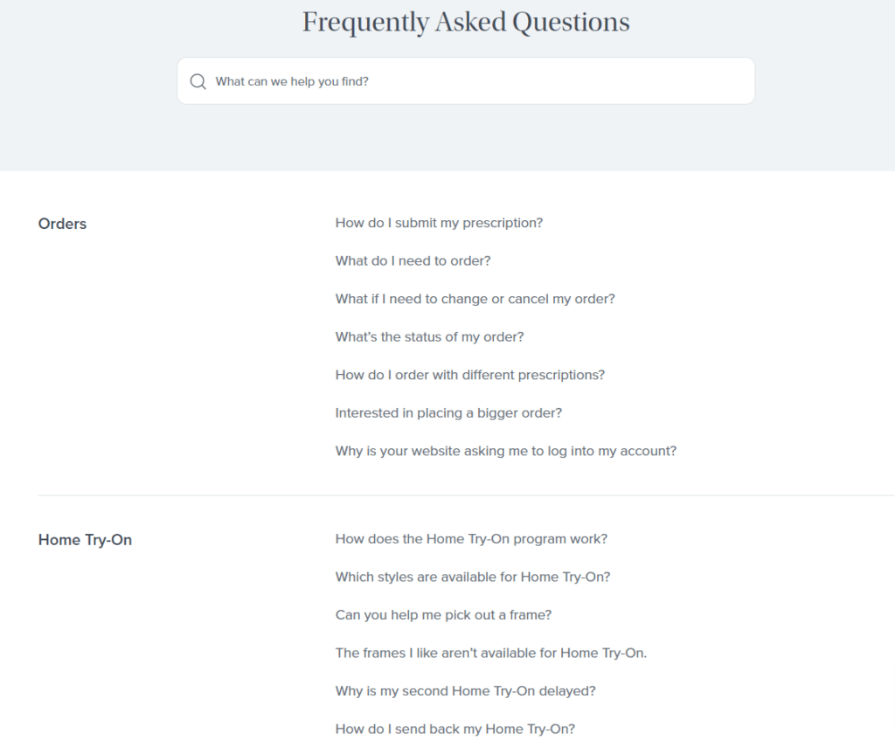Open "How do I order with different prescriptions?"
The height and width of the screenshot is (747, 895).
469,375
